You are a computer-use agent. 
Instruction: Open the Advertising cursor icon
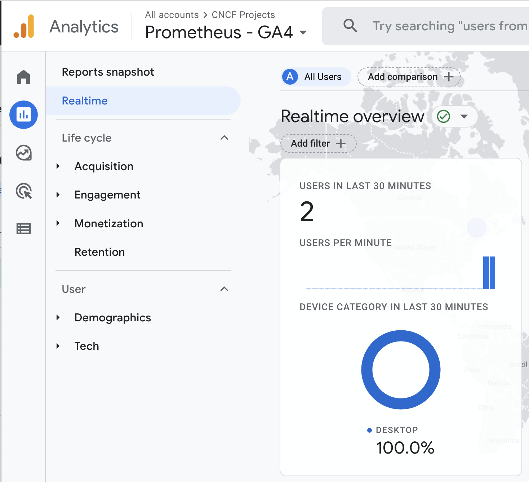tap(24, 191)
